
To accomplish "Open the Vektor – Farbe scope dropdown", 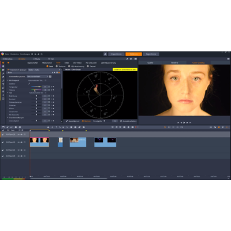I will pyautogui.click(x=44, y=70).
